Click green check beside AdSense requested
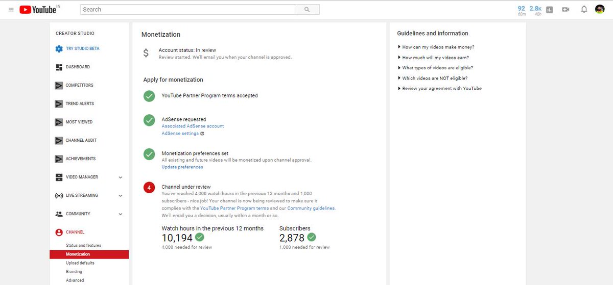Viewport: 613px width, 285px height. click(149, 120)
